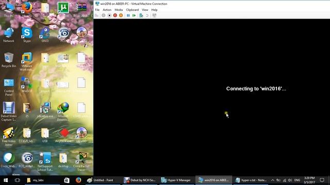
Task: Open the network icon in system tray
Action: tap(284, 180)
